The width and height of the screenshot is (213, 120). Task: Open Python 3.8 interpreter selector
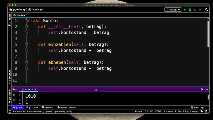coord(187,111)
